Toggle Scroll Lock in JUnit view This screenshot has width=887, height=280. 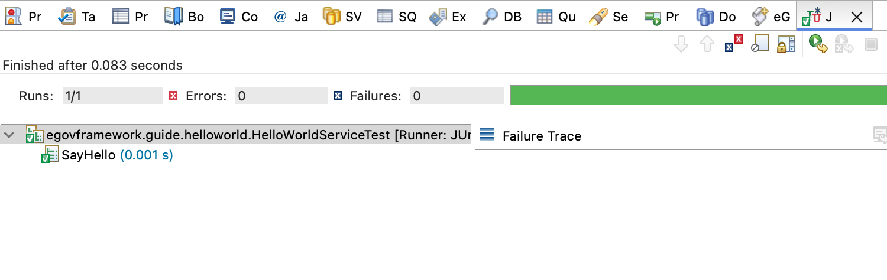pyautogui.click(x=785, y=44)
